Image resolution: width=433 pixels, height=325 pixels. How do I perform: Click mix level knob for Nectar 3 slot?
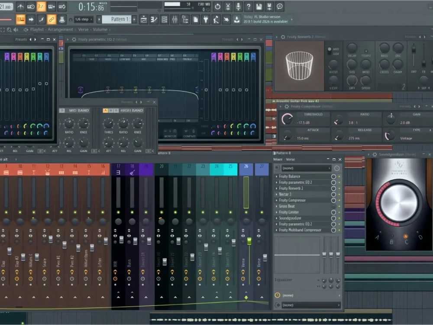[x=333, y=194]
